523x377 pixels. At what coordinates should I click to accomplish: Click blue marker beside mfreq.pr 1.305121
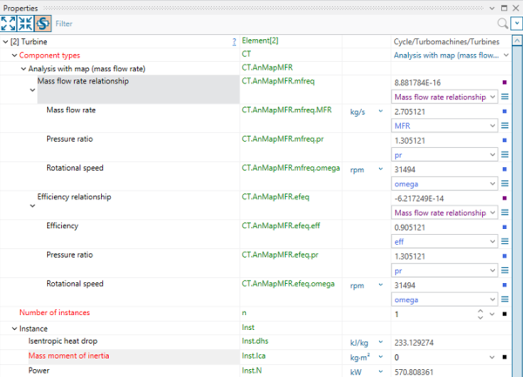pyautogui.click(x=505, y=140)
